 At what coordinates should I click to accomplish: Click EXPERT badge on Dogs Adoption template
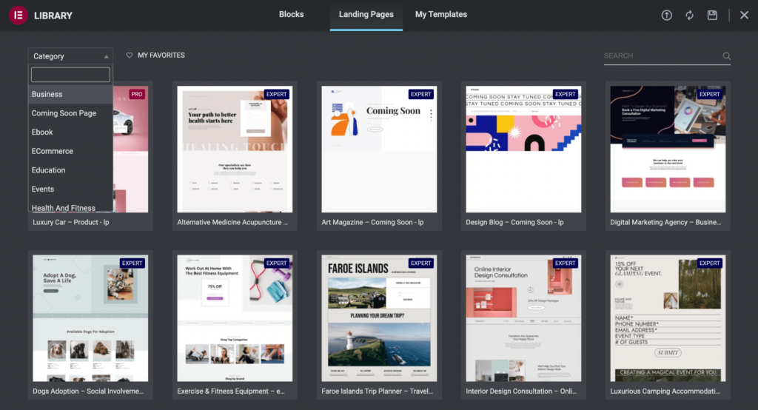(x=132, y=263)
